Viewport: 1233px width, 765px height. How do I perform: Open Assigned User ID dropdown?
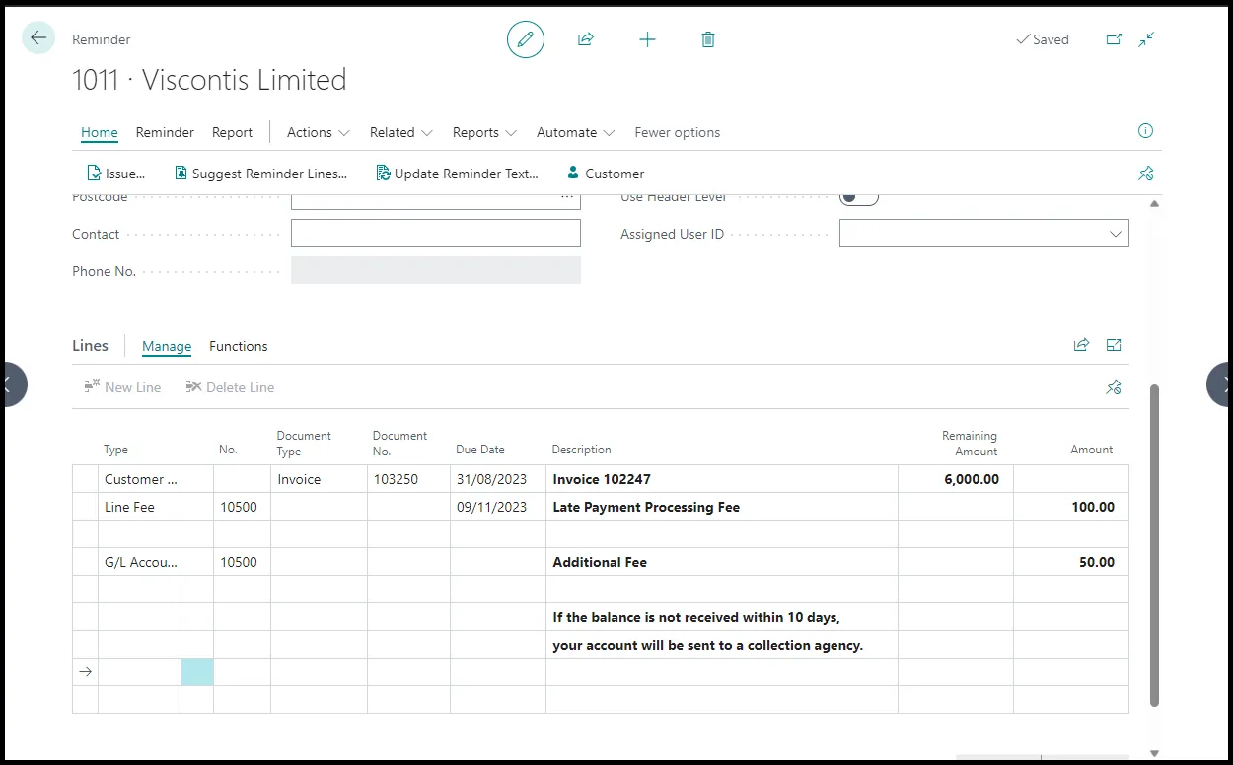click(x=1116, y=234)
